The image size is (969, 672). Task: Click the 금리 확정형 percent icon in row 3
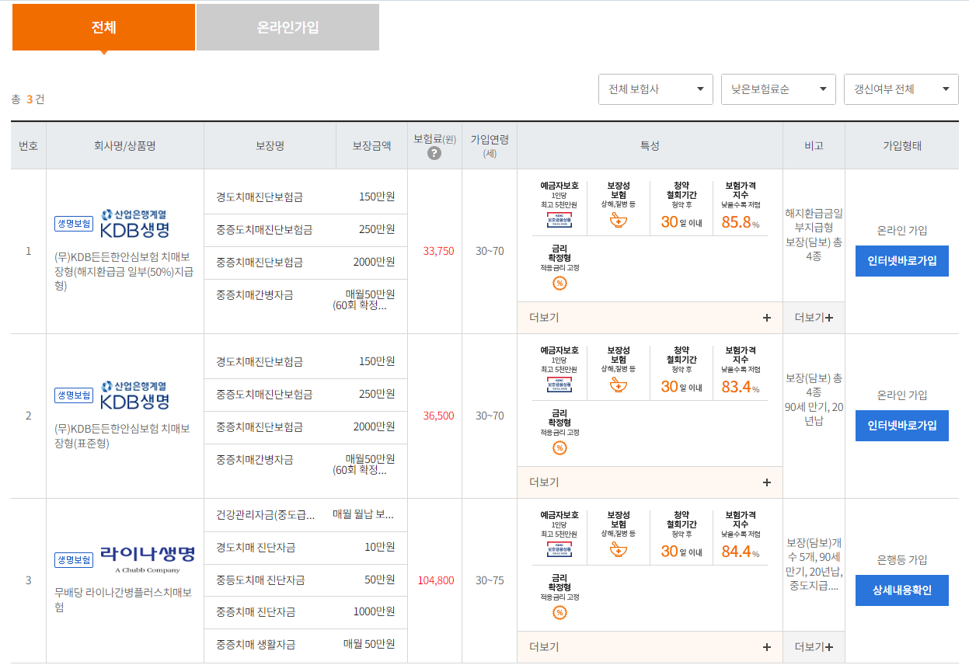click(559, 612)
